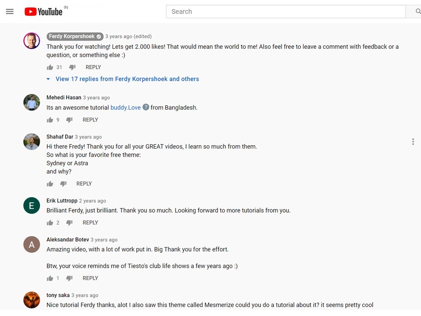The image size is (421, 316).
Task: Open Ferdy Korpershoek's channel name badge
Action: (75, 36)
